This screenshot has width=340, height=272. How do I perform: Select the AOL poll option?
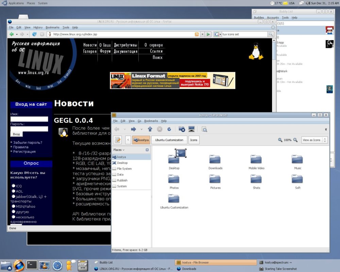[x=14, y=191]
